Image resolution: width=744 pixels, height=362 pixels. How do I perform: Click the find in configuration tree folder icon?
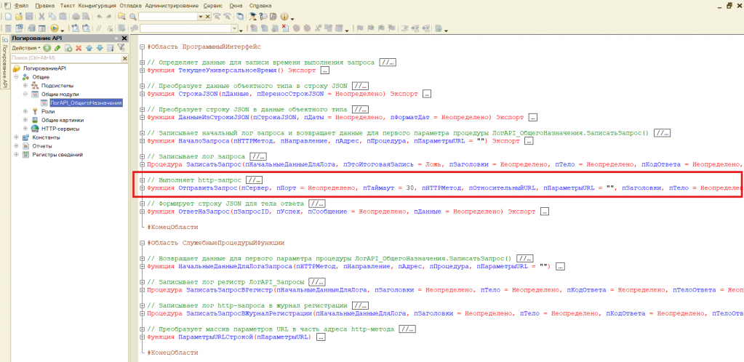coord(121,17)
